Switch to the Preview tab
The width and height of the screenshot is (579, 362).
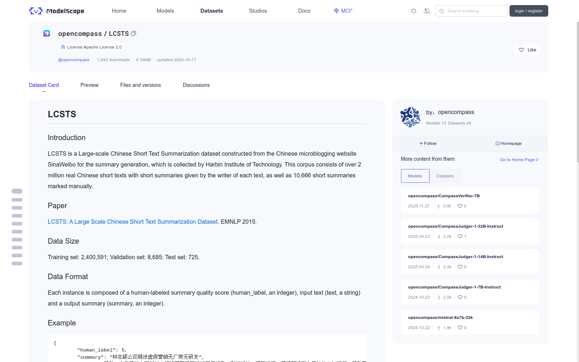[x=89, y=85]
